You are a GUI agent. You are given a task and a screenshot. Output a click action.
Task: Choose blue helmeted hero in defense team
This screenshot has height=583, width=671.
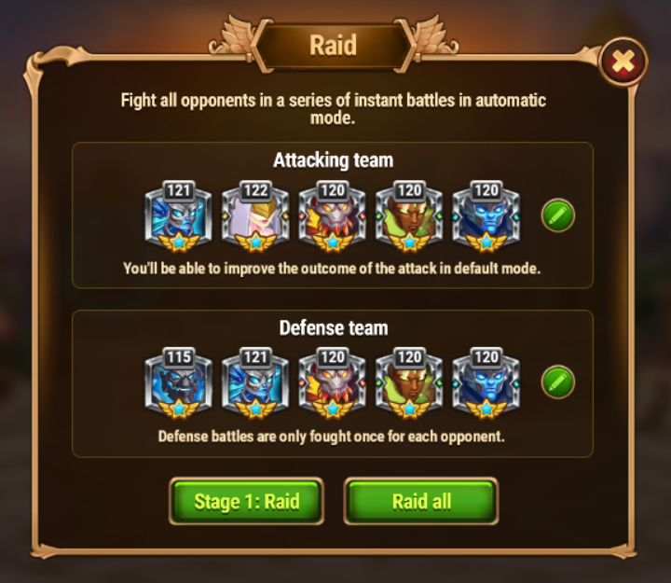[486, 383]
